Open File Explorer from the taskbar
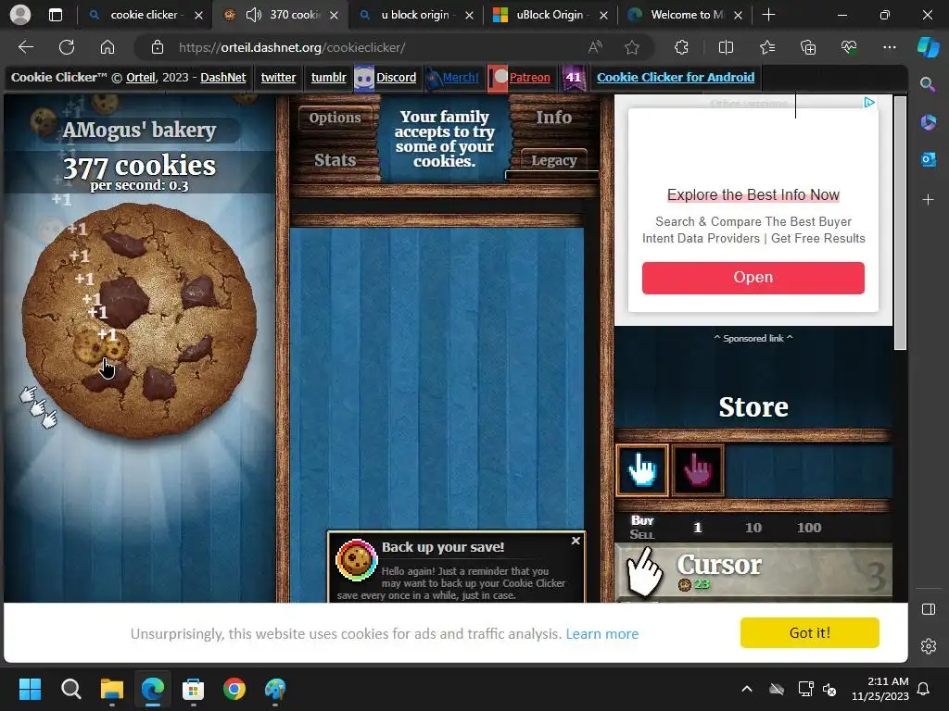The width and height of the screenshot is (949, 711). [112, 689]
